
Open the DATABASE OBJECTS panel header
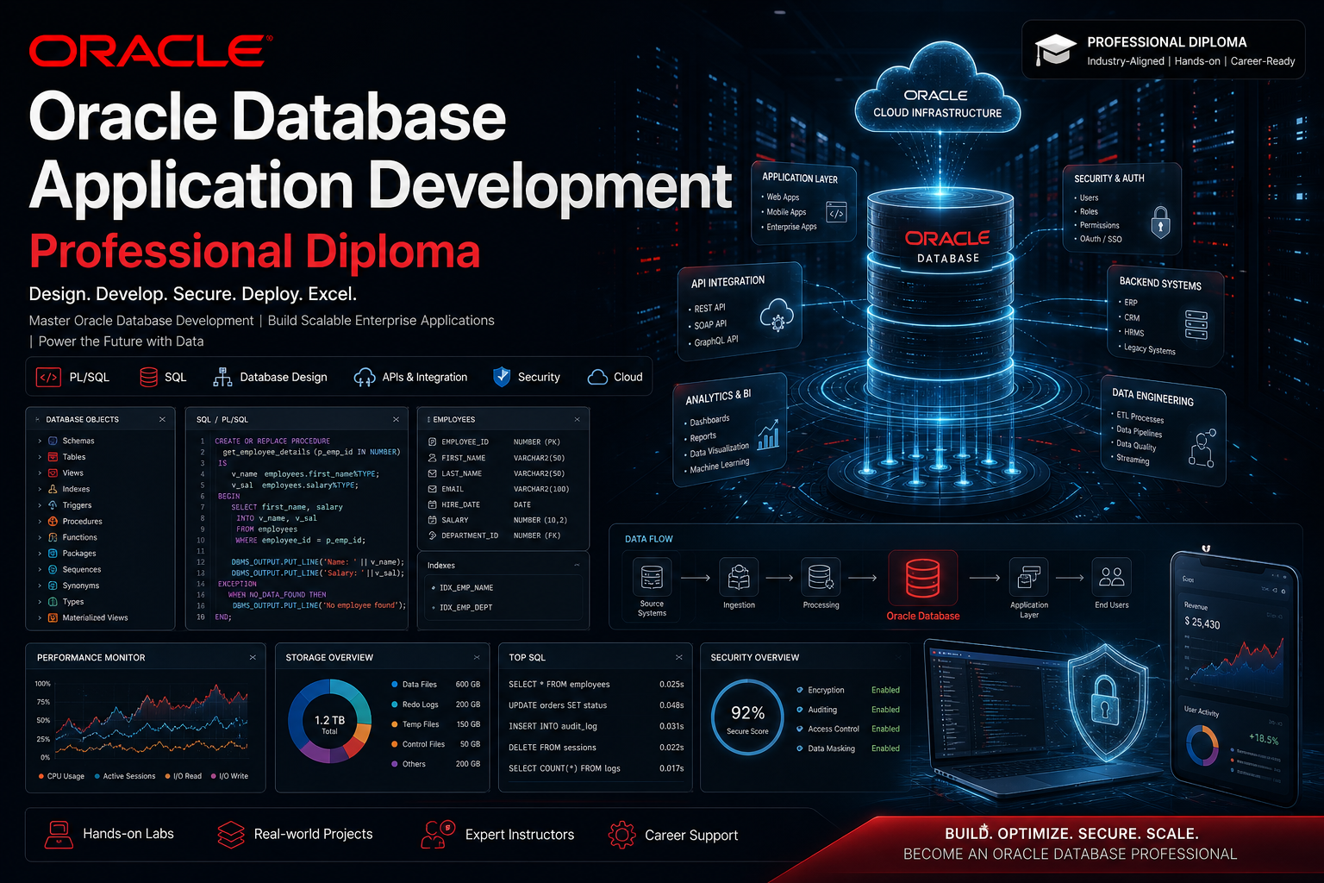coord(100,419)
